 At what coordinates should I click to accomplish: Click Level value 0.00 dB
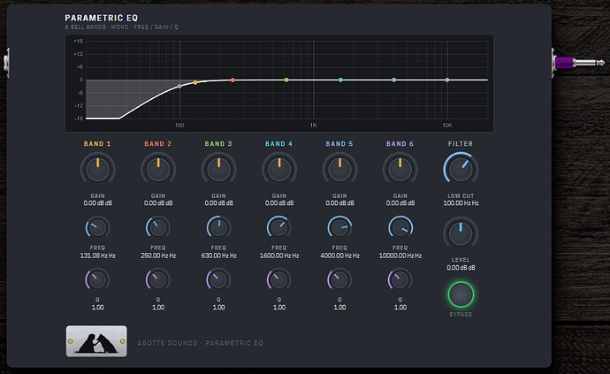click(x=461, y=268)
